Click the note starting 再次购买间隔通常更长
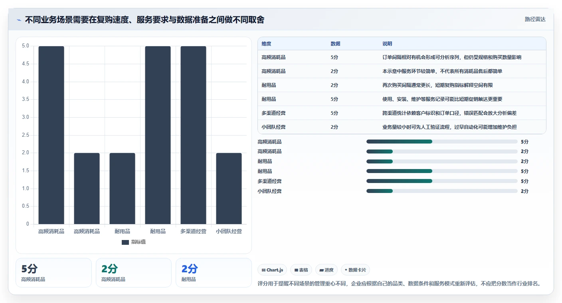The height and width of the screenshot is (303, 562). (437, 85)
